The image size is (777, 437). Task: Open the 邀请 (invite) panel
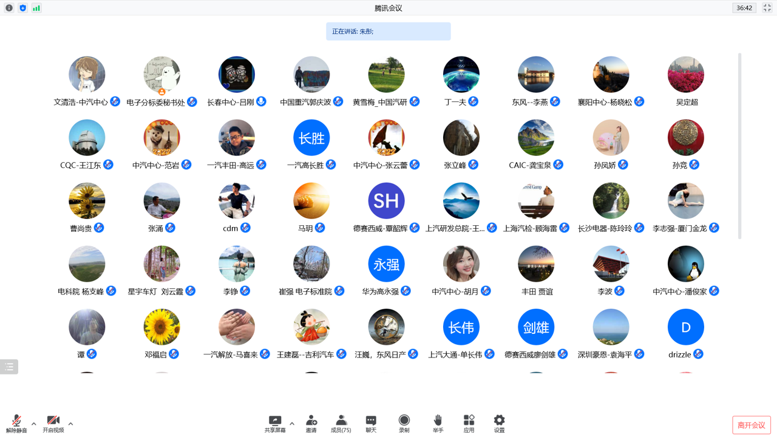point(311,424)
